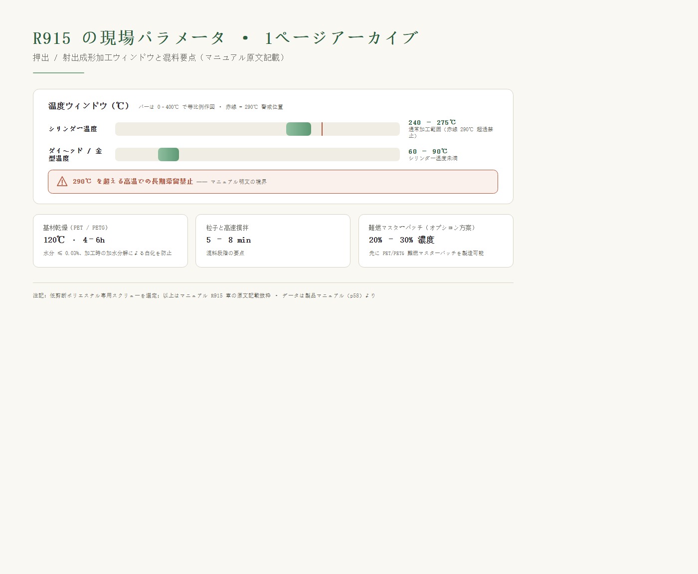Screen dimensions: 698x574
Task: Click the '240 – 275℃' value
Action: click(432, 122)
